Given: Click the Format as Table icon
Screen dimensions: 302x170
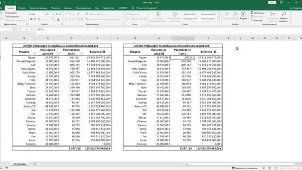Looking at the screenshot, I should (x=175, y=14).
